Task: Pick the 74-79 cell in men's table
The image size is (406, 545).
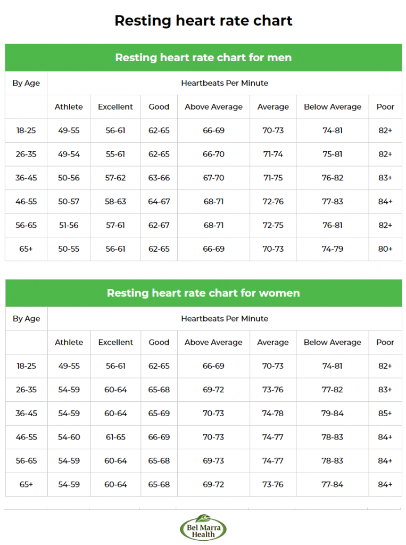Action: [x=333, y=249]
